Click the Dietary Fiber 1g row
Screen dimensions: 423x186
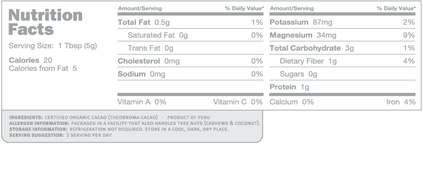[342, 61]
